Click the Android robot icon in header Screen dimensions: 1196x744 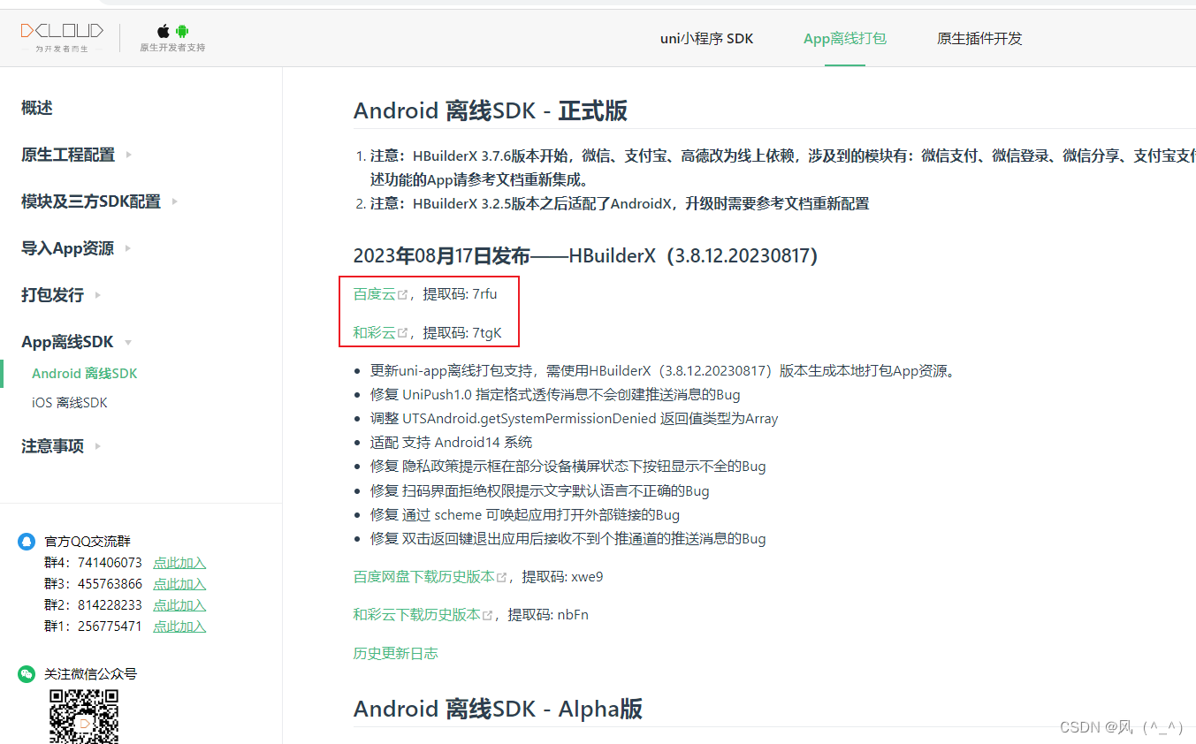pos(182,31)
